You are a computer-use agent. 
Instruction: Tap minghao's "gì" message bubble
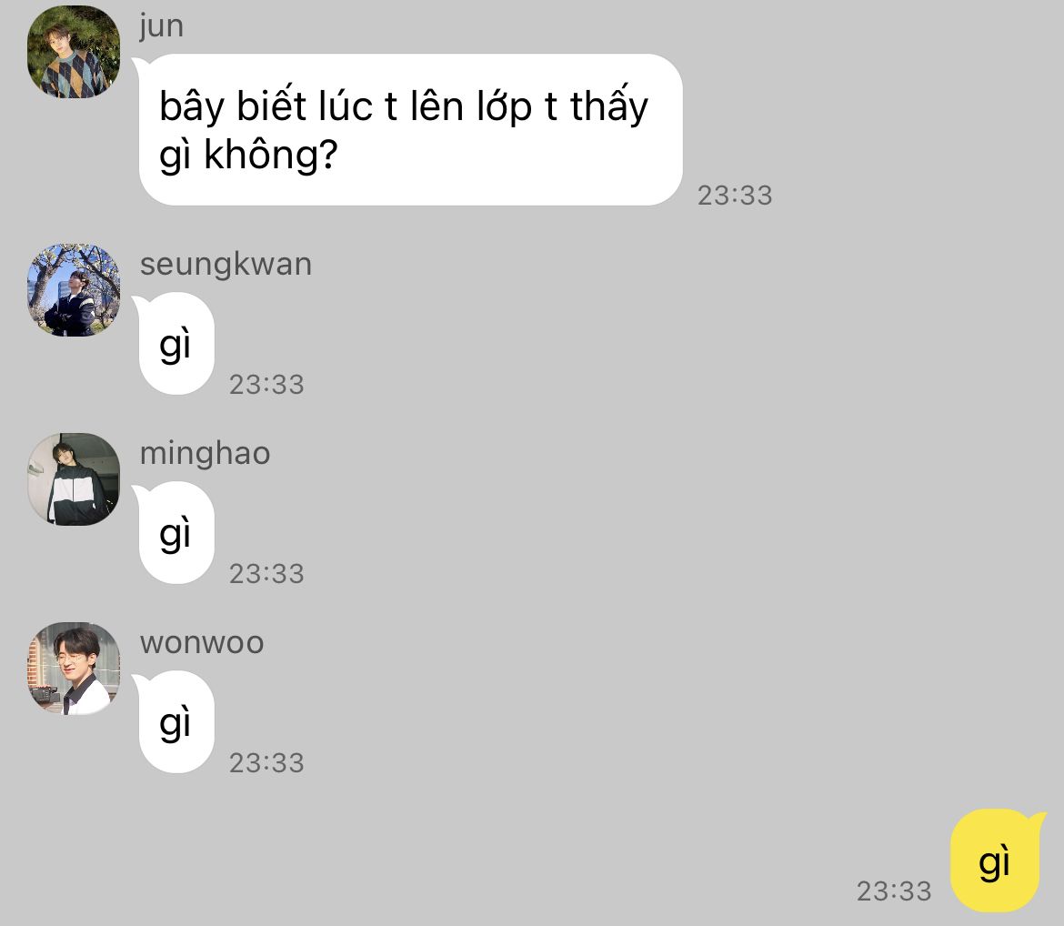[176, 533]
